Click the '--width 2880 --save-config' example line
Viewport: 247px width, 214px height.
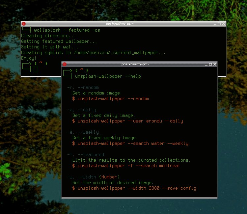pyautogui.click(x=134, y=188)
